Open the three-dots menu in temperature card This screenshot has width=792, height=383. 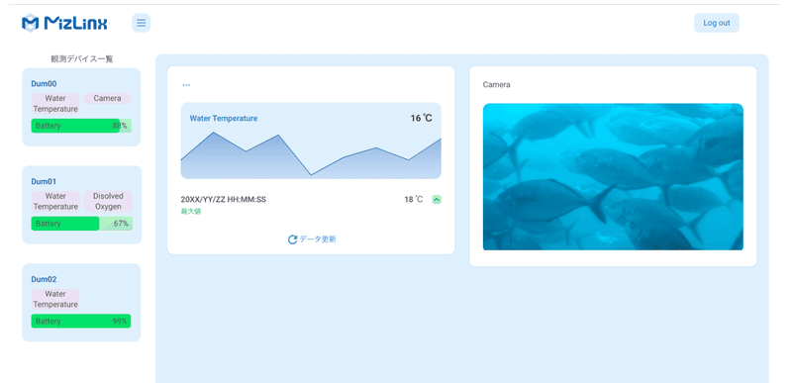coord(186,85)
